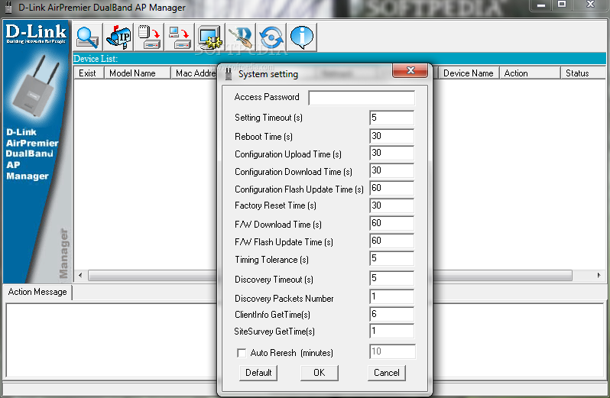Click the Reboot Time value field
Viewport: 610px width, 398px height.
391,136
